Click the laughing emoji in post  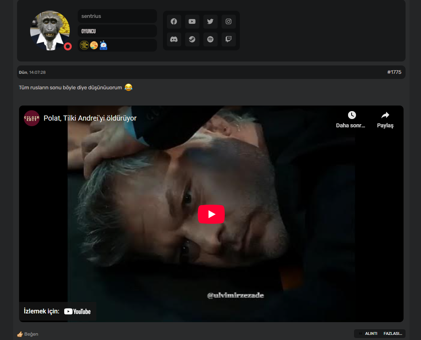pos(128,87)
